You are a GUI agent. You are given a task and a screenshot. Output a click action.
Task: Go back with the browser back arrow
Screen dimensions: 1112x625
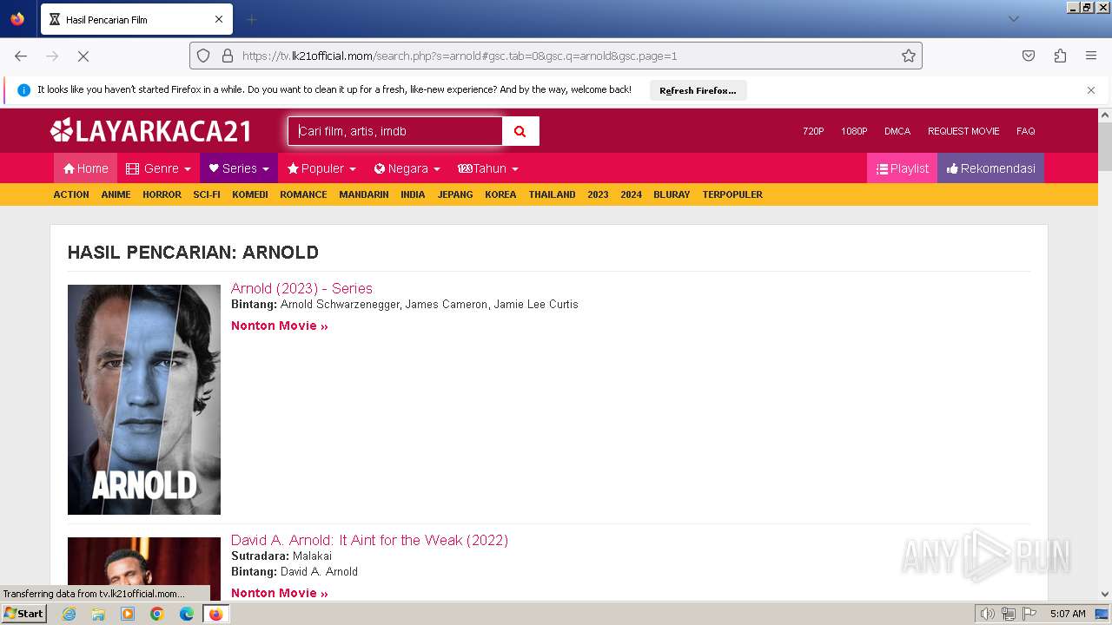21,56
